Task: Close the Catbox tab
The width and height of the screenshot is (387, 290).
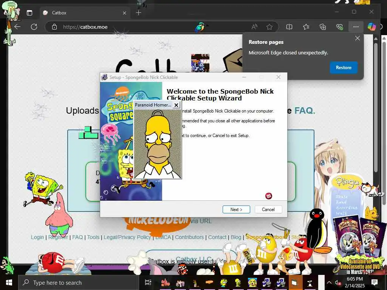Action: (x=124, y=13)
